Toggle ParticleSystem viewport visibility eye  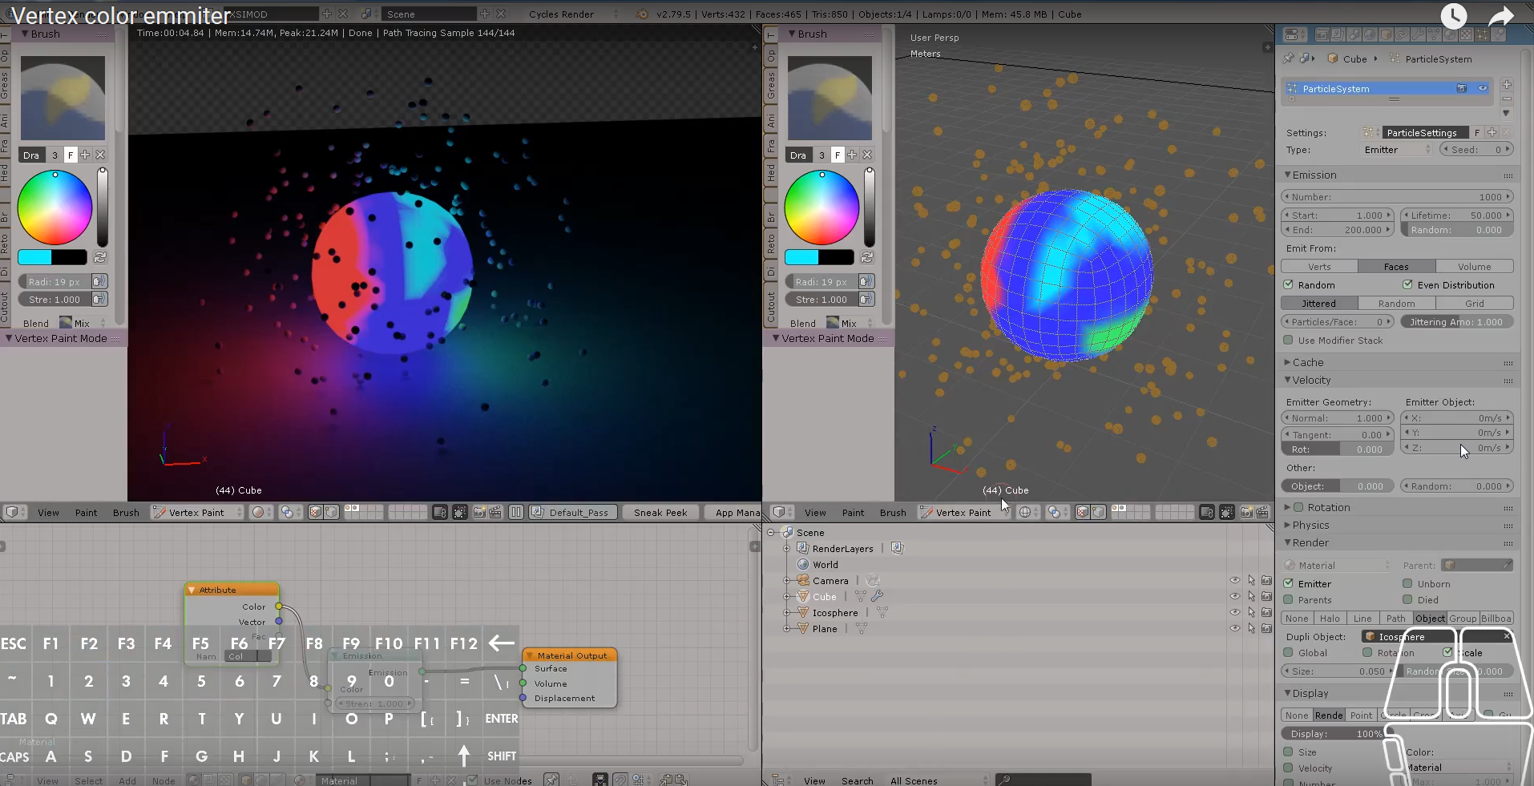1482,88
